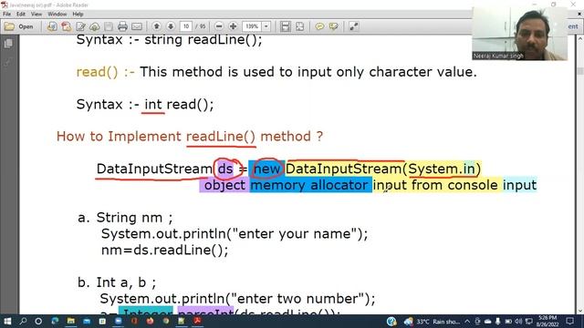Click the convert to PDF toolbar icon
The height and width of the screenshot is (328, 584).
(52, 26)
